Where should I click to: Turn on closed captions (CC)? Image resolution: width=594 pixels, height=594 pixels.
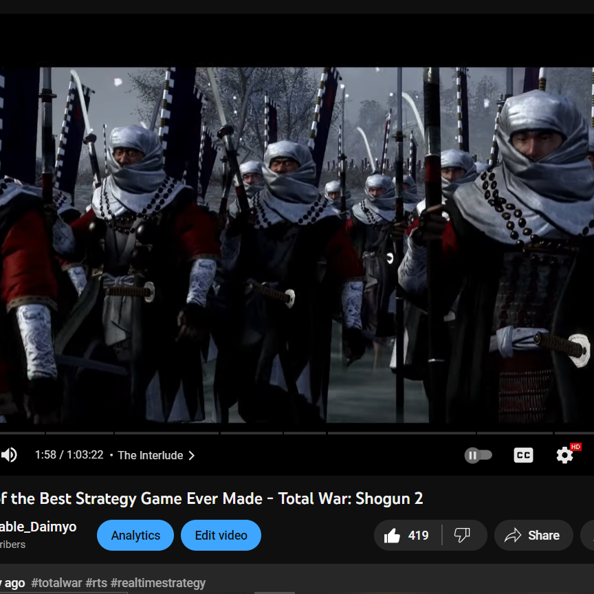coord(523,455)
